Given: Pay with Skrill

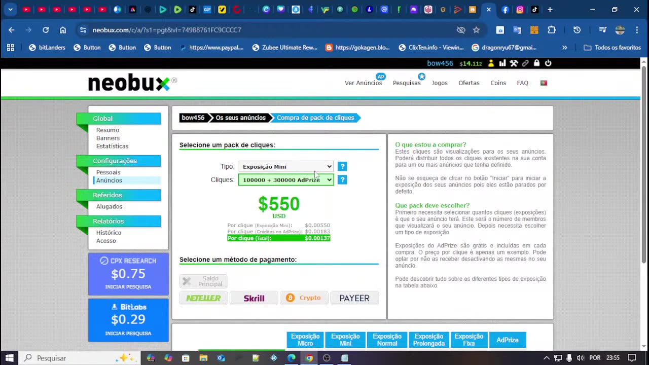Looking at the screenshot, I should click(254, 298).
